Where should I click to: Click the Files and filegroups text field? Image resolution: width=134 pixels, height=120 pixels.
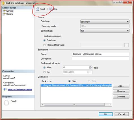pos(102,45)
